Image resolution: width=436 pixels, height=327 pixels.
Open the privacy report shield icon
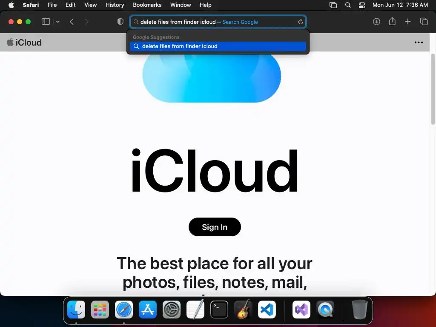point(120,22)
